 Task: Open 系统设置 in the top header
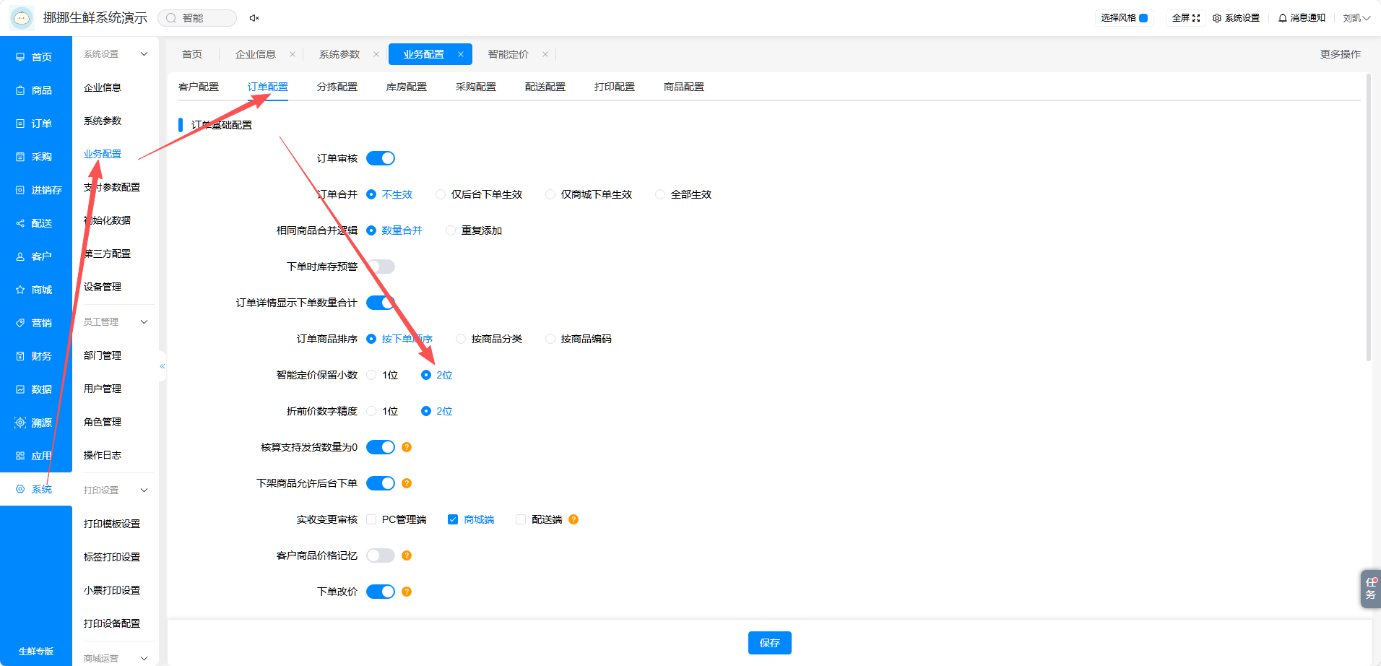pos(1236,18)
